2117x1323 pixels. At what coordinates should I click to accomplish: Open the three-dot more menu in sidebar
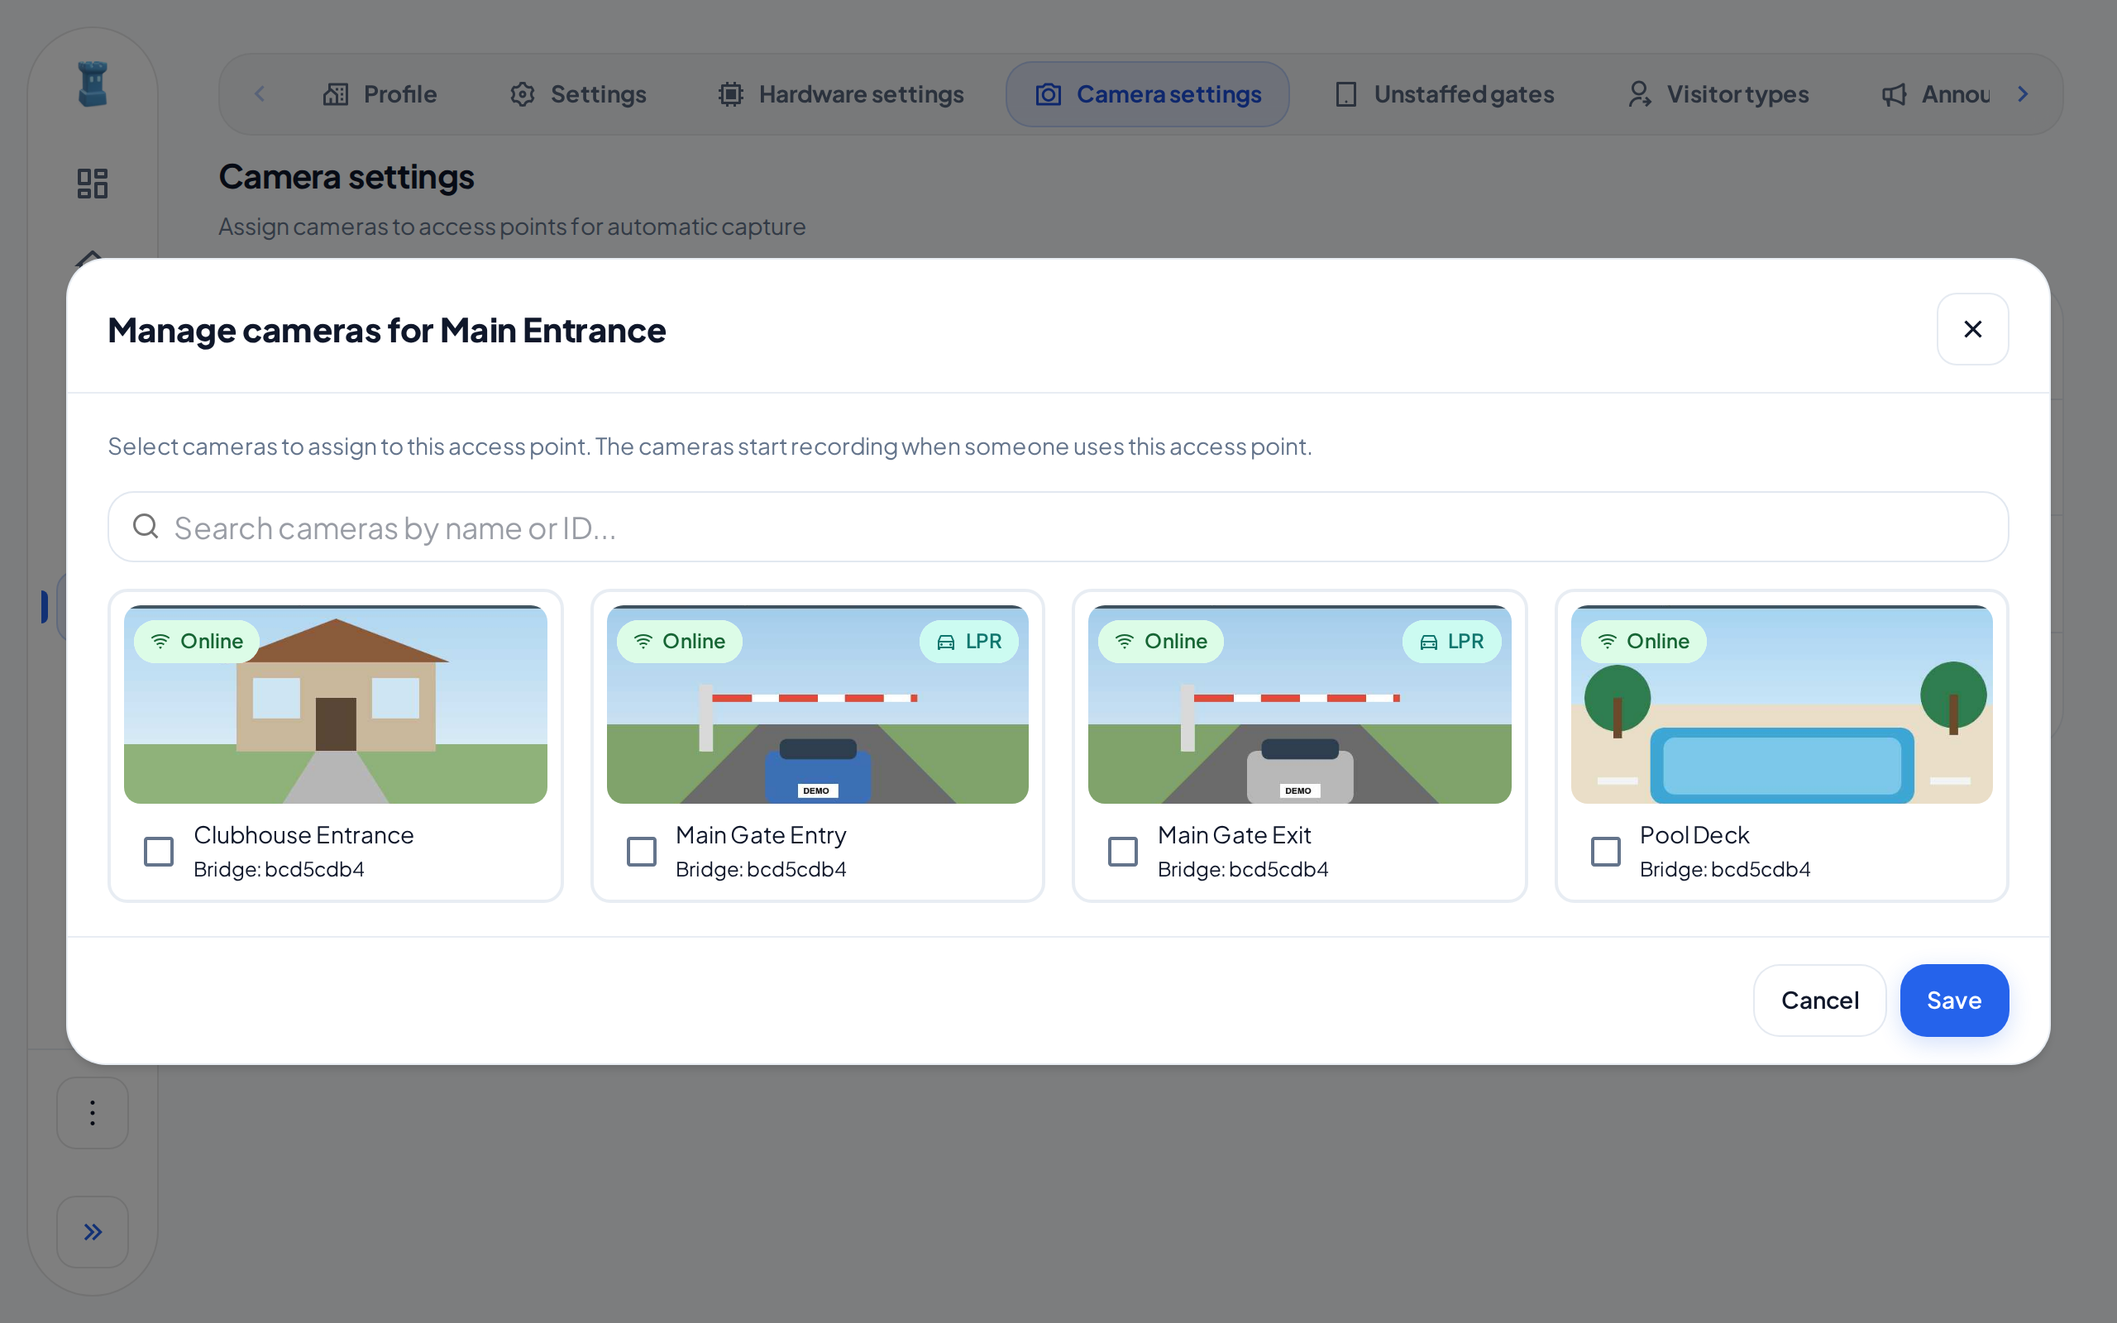tap(93, 1113)
